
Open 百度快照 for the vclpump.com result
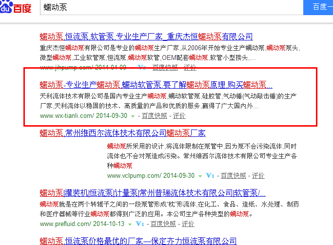click(x=234, y=176)
